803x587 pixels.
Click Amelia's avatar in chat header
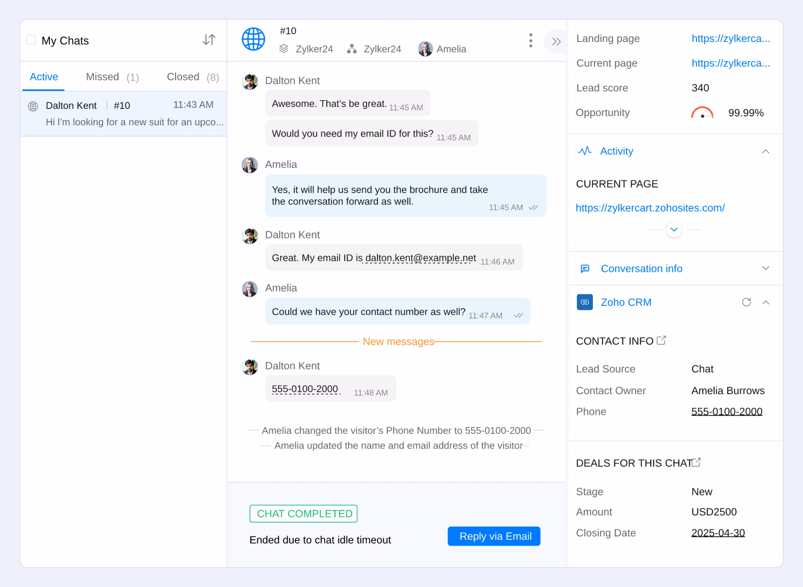click(425, 49)
